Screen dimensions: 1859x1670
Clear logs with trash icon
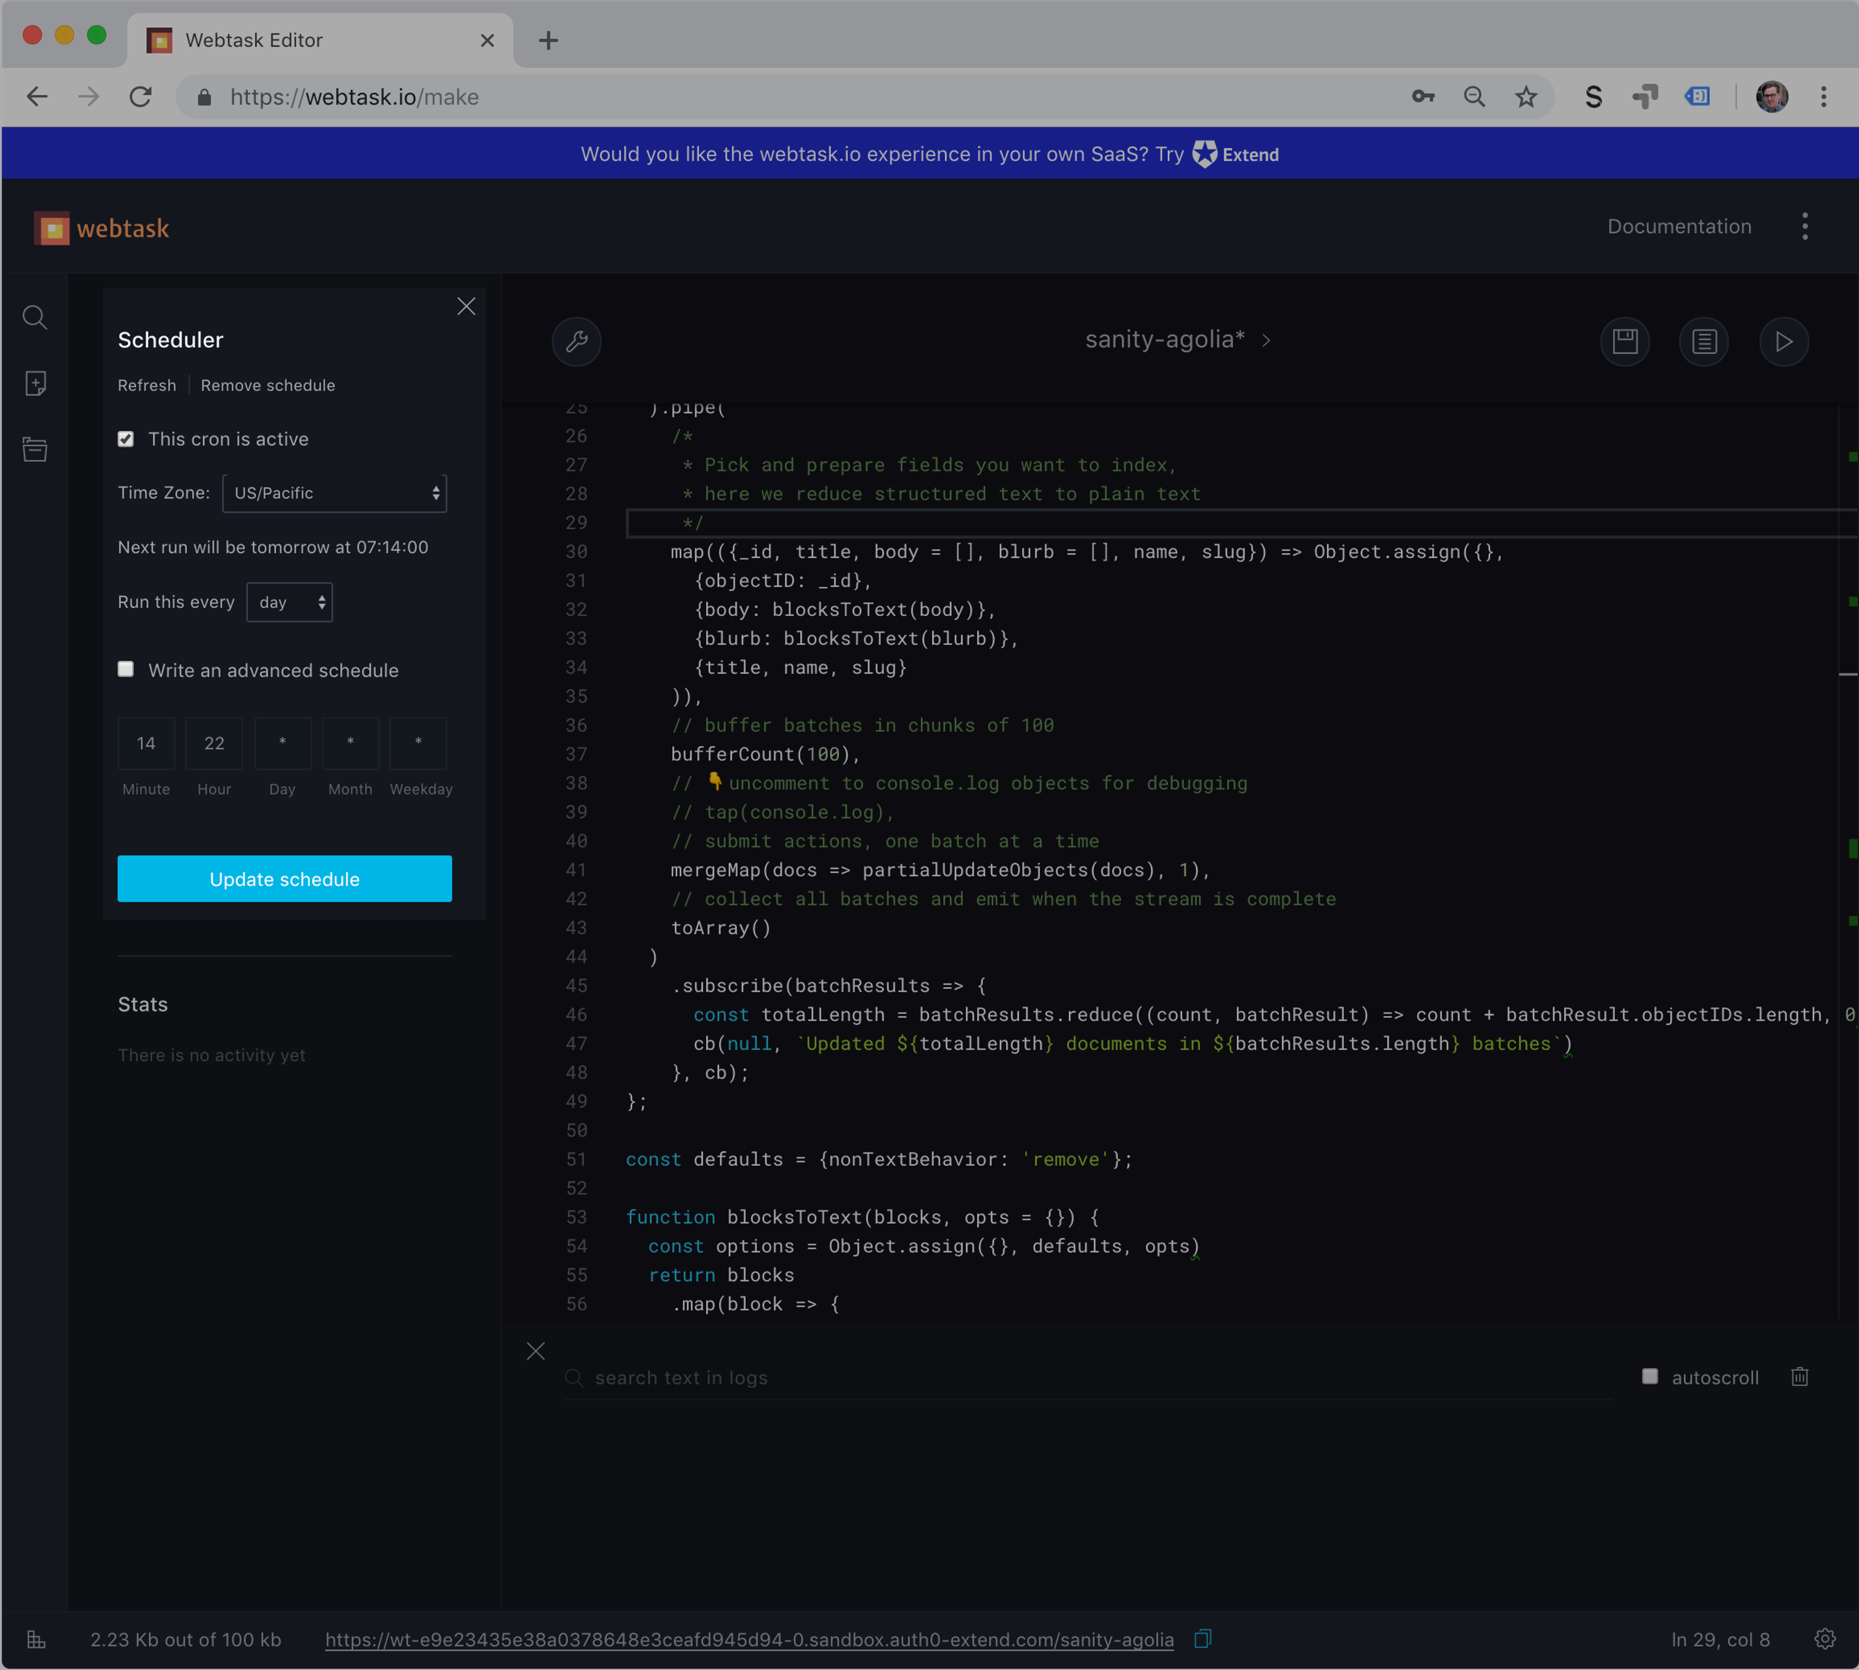click(1799, 1376)
